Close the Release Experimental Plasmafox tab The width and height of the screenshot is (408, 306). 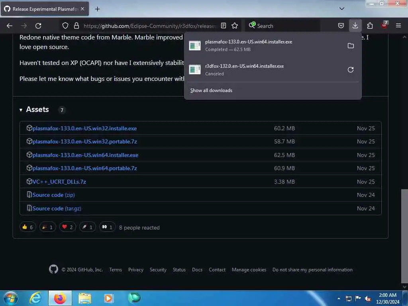[82, 9]
